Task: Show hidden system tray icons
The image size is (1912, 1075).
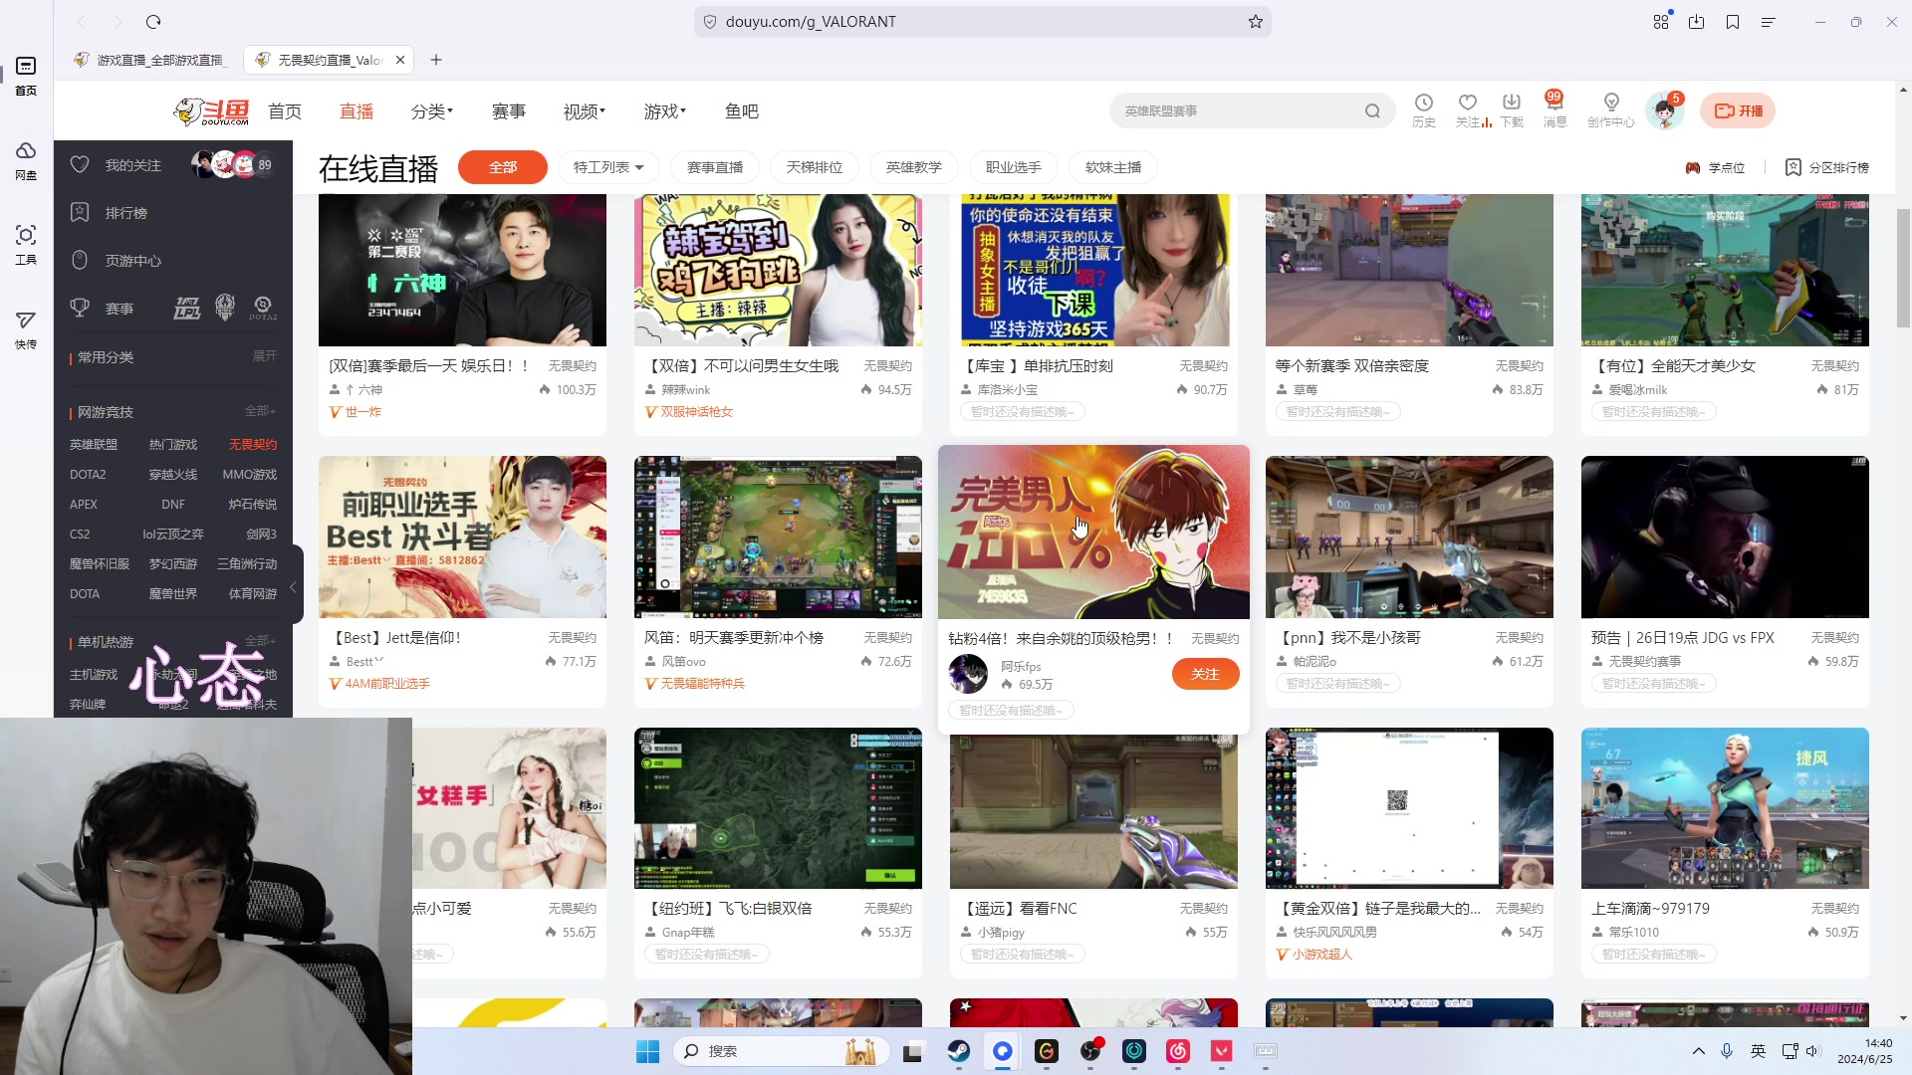Action: pyautogui.click(x=1699, y=1051)
